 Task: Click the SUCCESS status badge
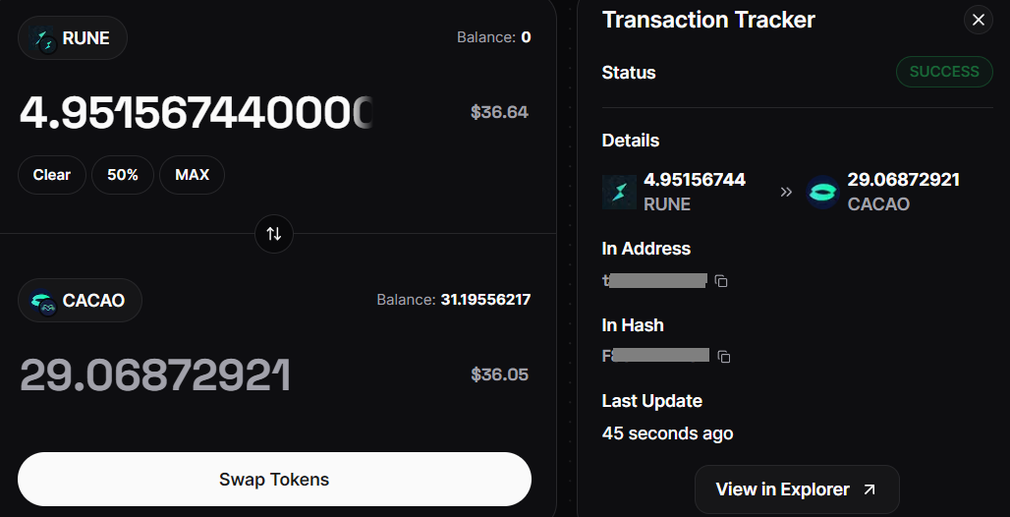pos(944,72)
